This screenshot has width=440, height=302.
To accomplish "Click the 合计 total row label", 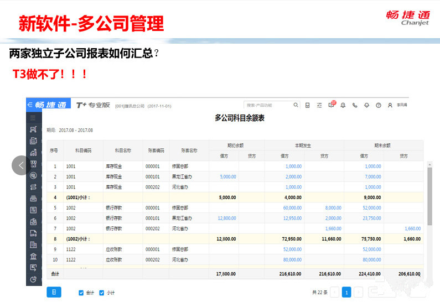I will point(55,274).
